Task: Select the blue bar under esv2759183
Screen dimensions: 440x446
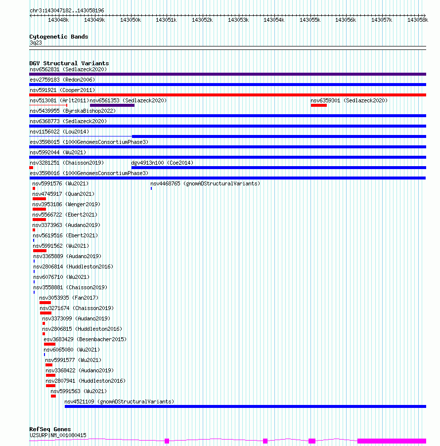Action: click(227, 85)
